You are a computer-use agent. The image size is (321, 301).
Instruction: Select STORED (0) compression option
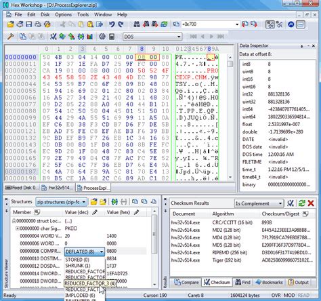click(77, 260)
